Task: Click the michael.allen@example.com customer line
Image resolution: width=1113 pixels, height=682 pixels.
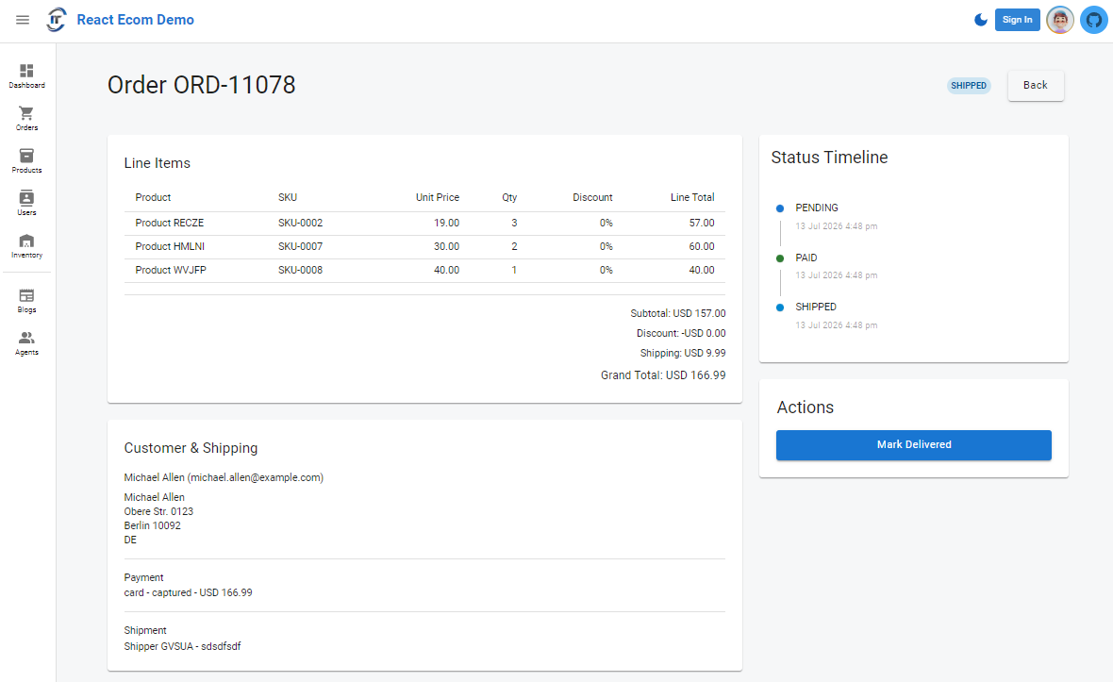Action: click(x=224, y=477)
